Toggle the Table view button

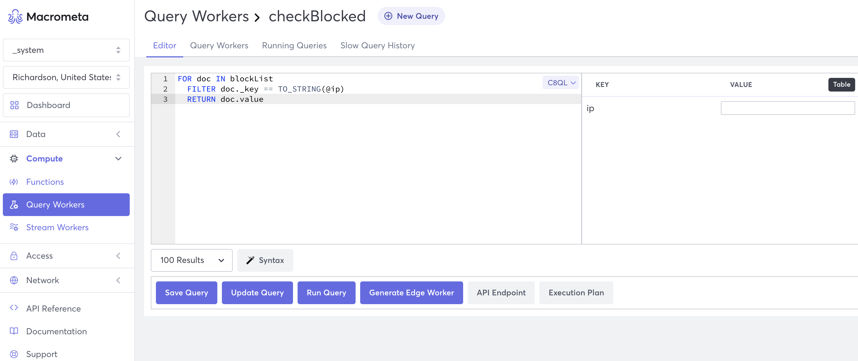coord(841,84)
